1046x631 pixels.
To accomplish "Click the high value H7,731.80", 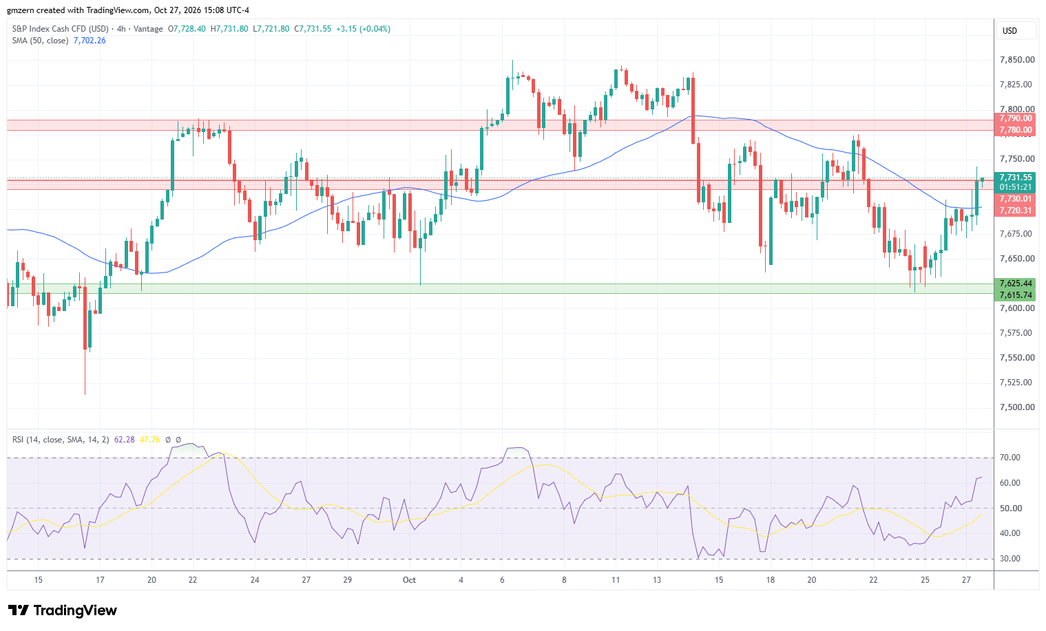I will pos(229,29).
